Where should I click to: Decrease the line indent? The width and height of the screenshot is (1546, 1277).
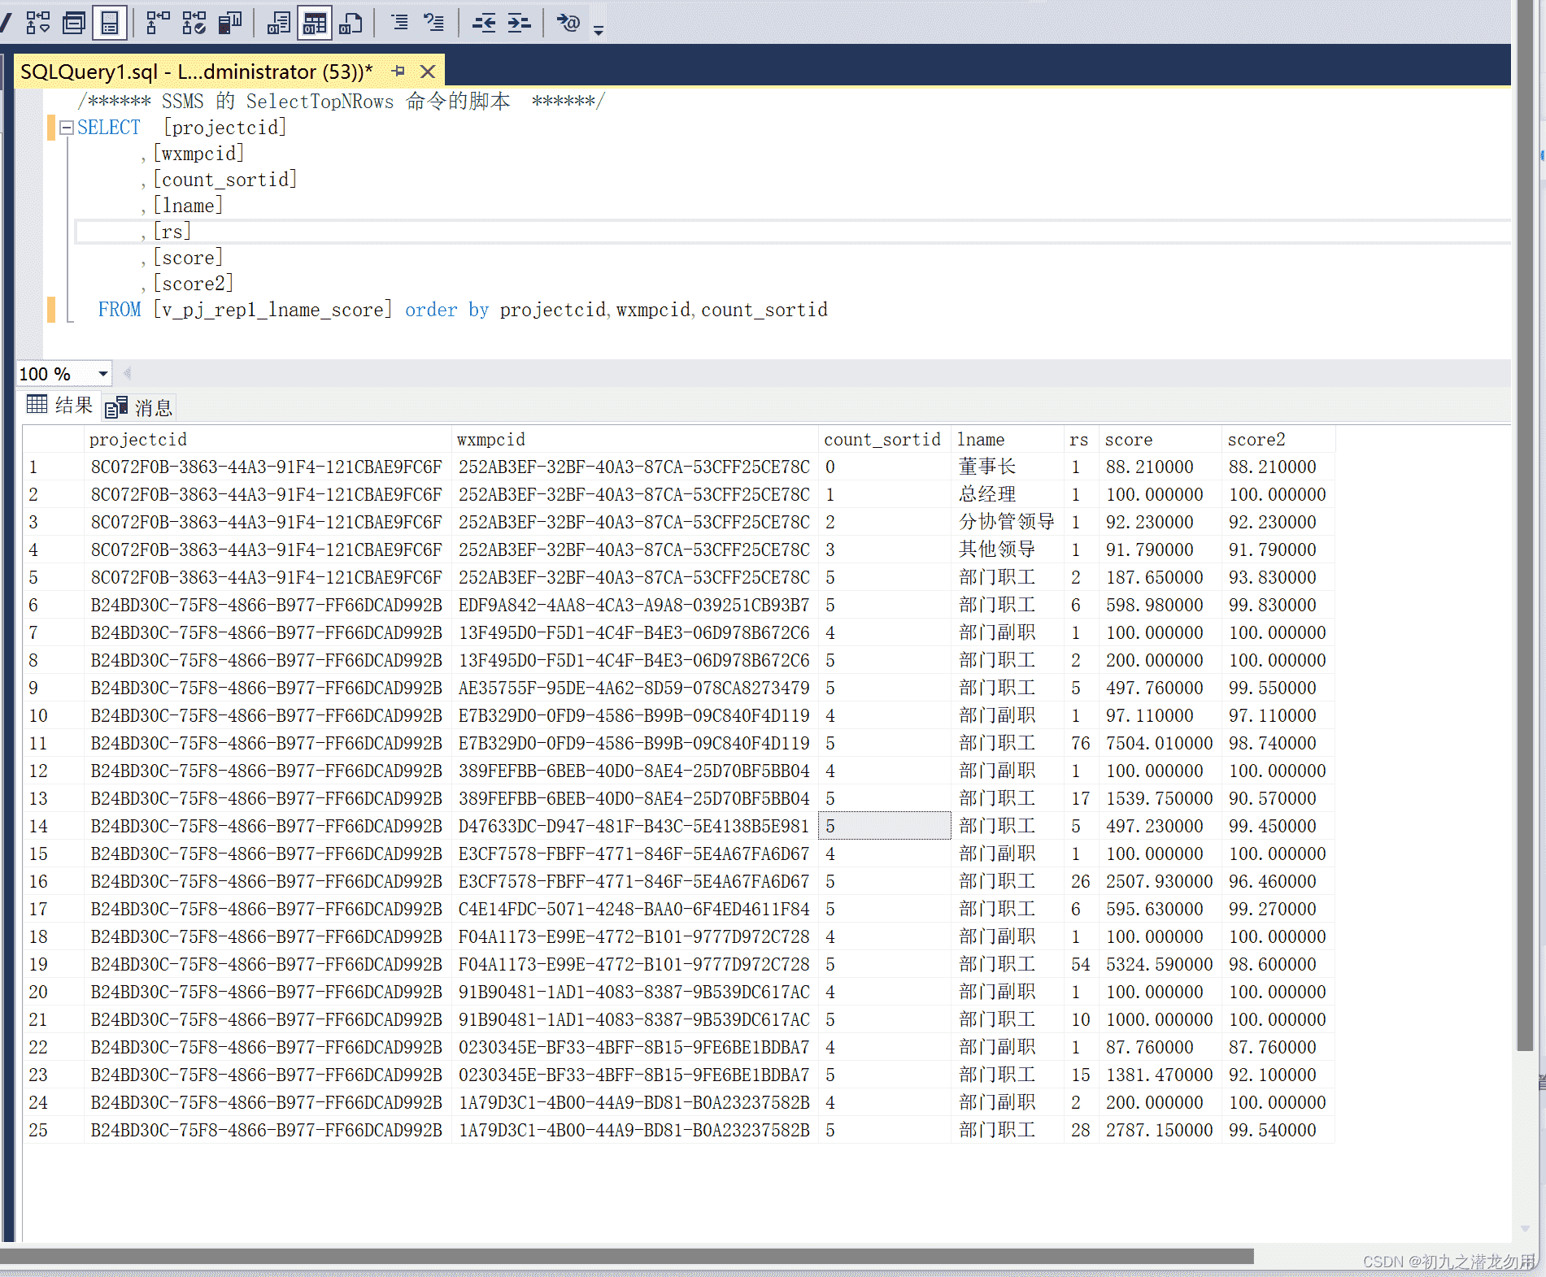[484, 23]
